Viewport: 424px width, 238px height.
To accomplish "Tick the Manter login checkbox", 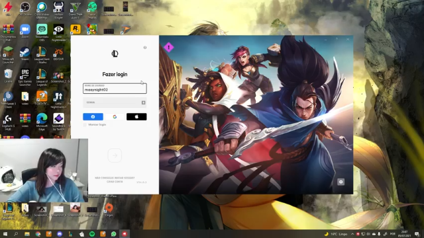I will (x=85, y=125).
